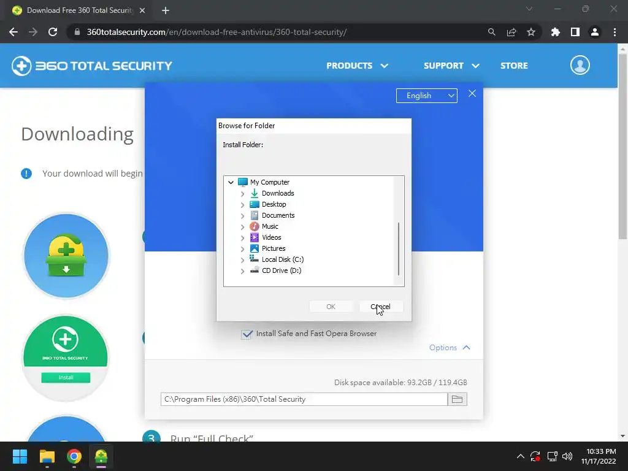Expand the Music tree node
Viewport: 628px width, 471px height.
(242, 227)
